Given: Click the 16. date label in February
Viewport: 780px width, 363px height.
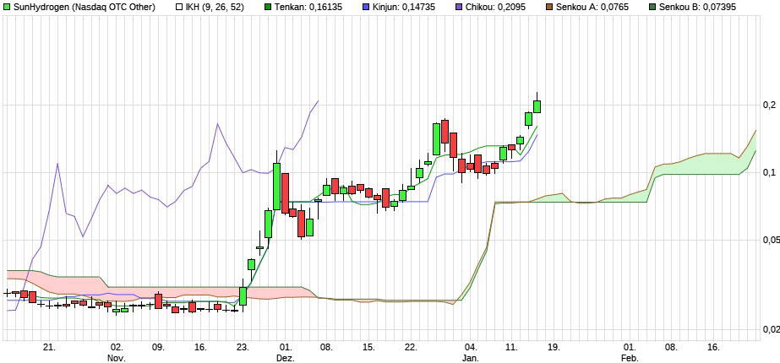Looking at the screenshot, I should tap(713, 348).
